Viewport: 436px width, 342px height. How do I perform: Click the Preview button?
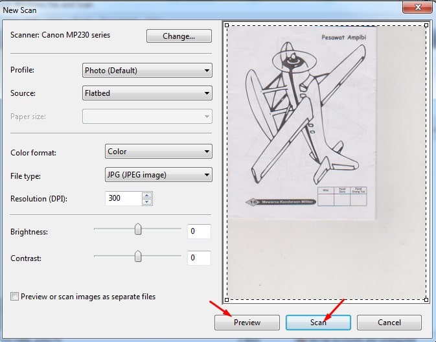pos(247,323)
